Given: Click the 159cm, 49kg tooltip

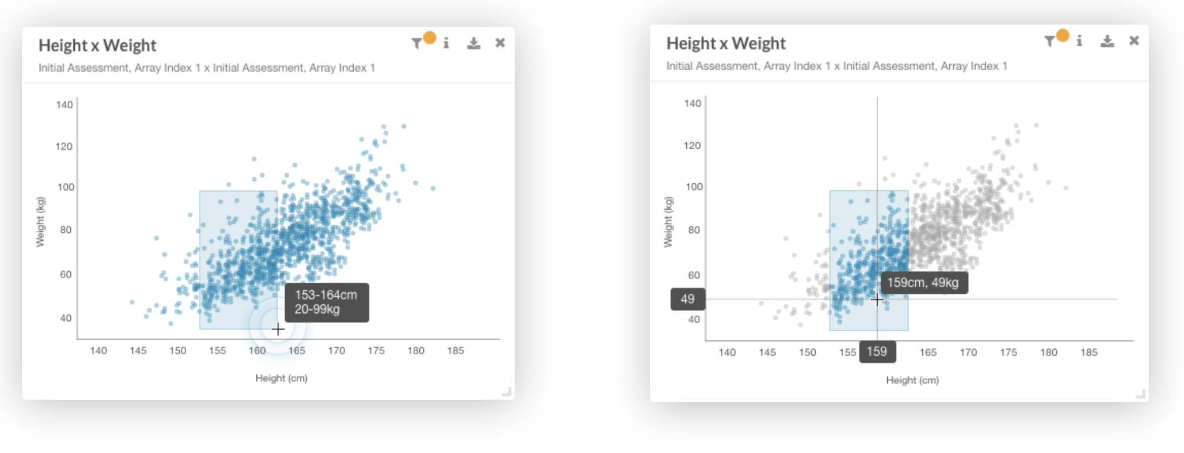Looking at the screenshot, I should [923, 283].
